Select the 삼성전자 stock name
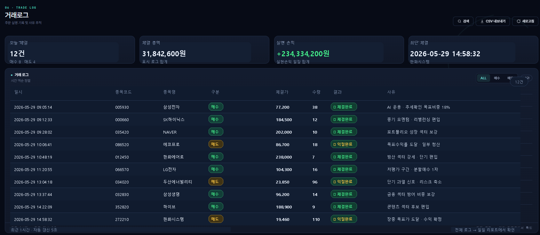Viewport: 540px width, 235px height. coord(171,107)
